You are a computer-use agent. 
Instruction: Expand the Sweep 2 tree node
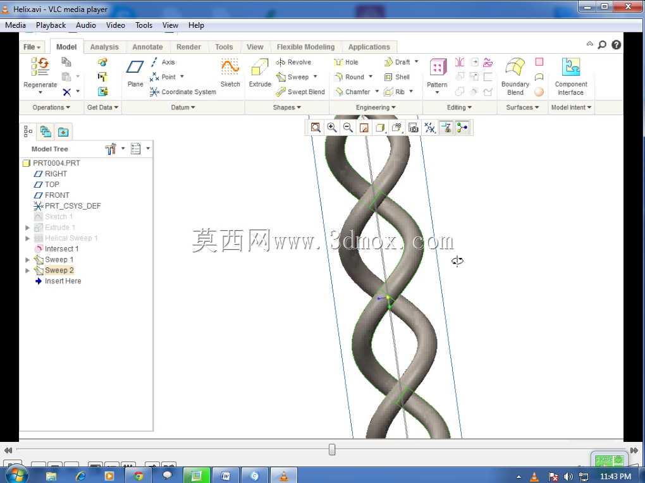(28, 271)
